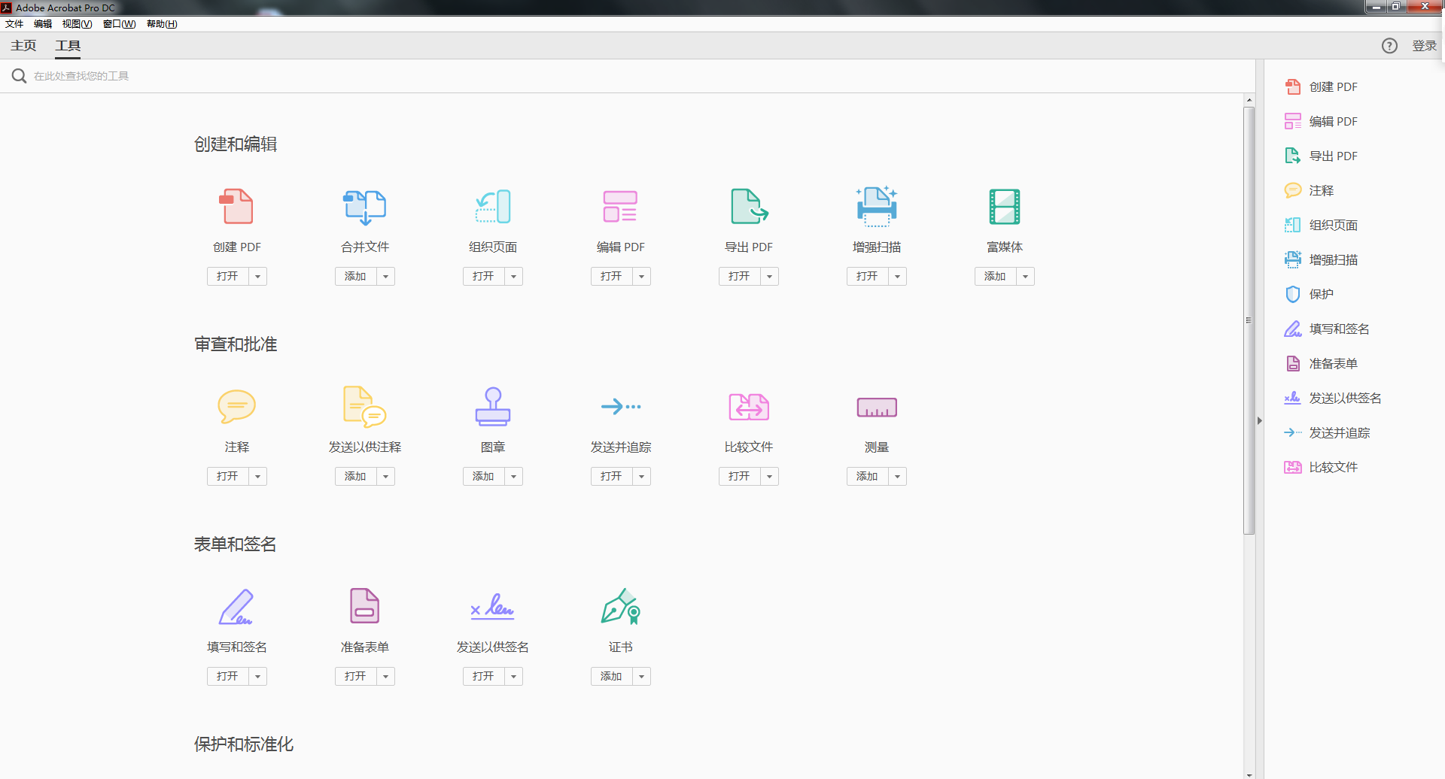This screenshot has height=779, width=1445.
Task: Open dropdown arrow under 比较文件 in grid
Action: coord(769,476)
